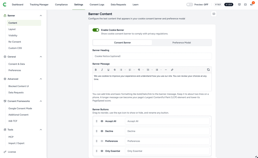Click into the Banner Message text area

pos(152,82)
